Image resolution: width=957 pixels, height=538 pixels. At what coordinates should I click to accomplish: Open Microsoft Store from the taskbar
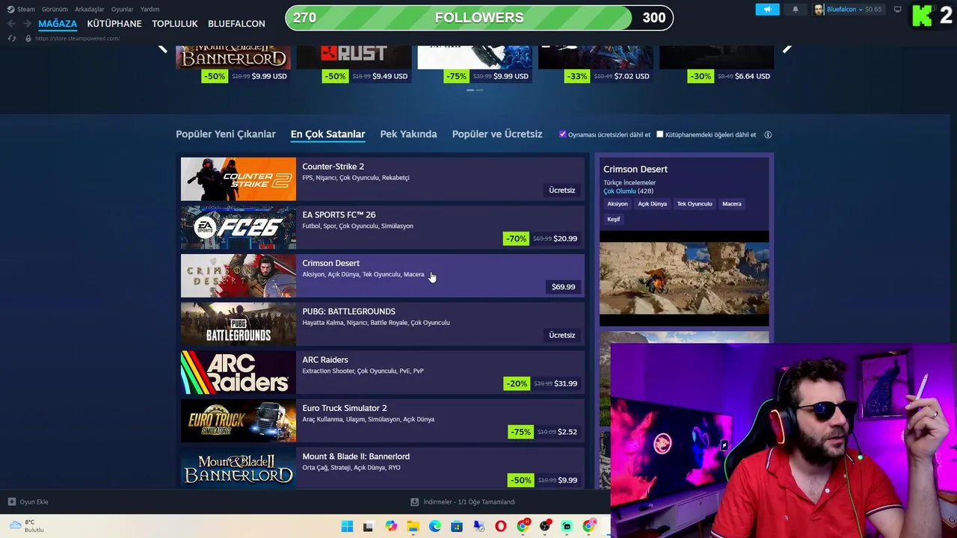pos(457,527)
